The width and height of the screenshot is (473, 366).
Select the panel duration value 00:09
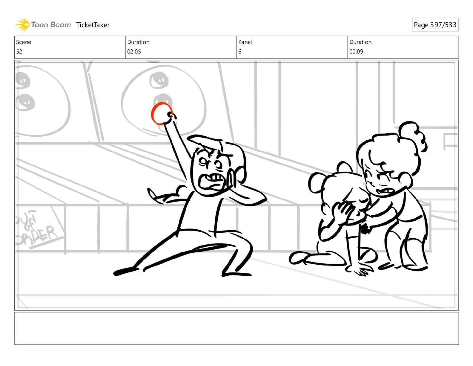click(356, 51)
